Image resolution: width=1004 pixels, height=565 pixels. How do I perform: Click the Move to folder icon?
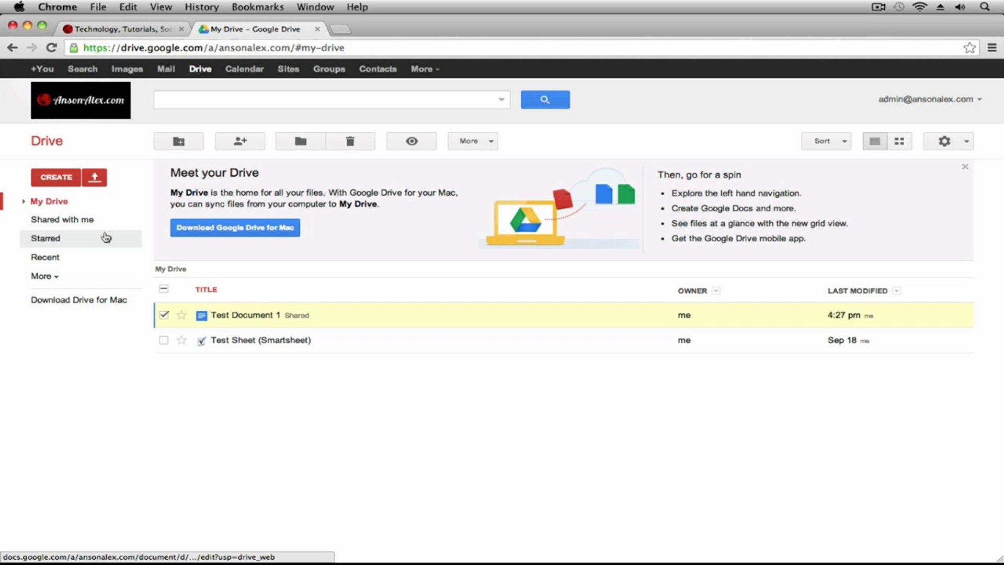pyautogui.click(x=300, y=141)
